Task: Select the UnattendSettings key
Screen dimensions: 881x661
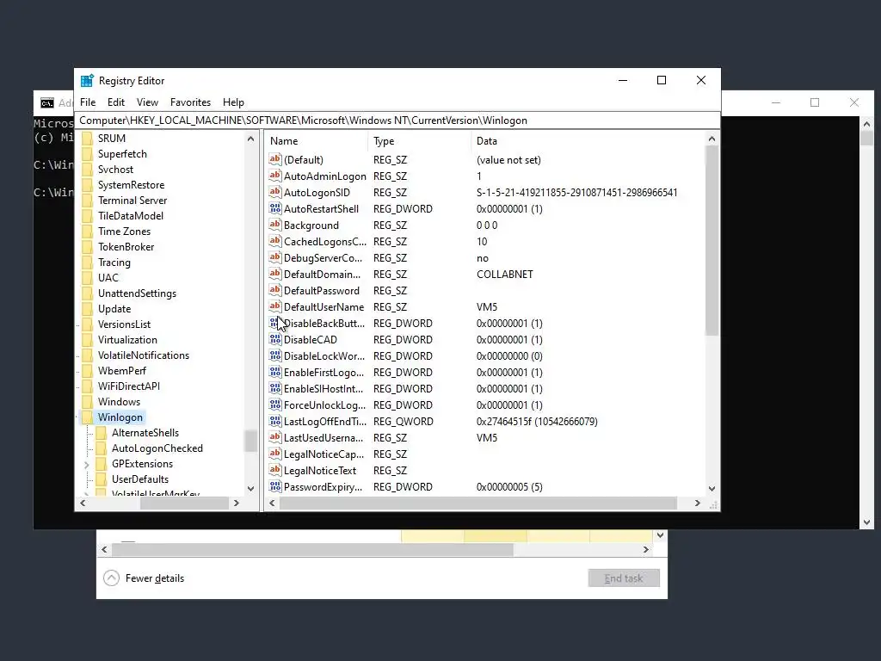Action: tap(137, 293)
